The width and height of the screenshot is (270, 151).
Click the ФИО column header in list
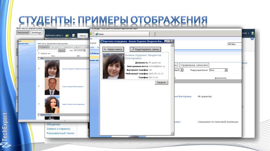tap(78, 56)
